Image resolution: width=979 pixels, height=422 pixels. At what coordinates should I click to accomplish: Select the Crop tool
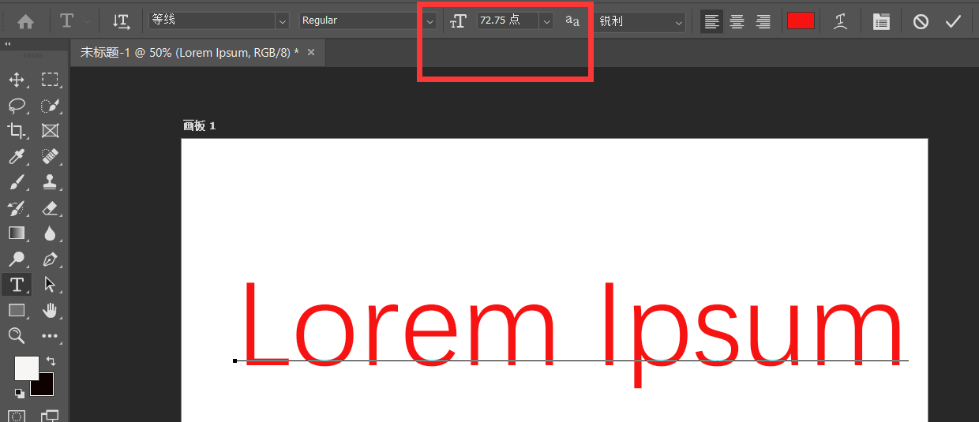click(x=17, y=131)
